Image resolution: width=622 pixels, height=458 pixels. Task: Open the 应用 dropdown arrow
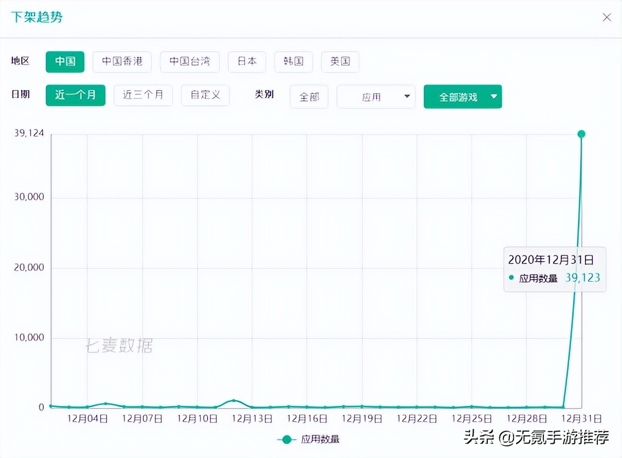click(x=408, y=97)
